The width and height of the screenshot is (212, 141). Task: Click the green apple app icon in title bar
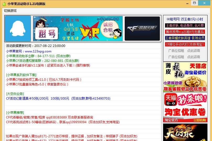pos(4,4)
